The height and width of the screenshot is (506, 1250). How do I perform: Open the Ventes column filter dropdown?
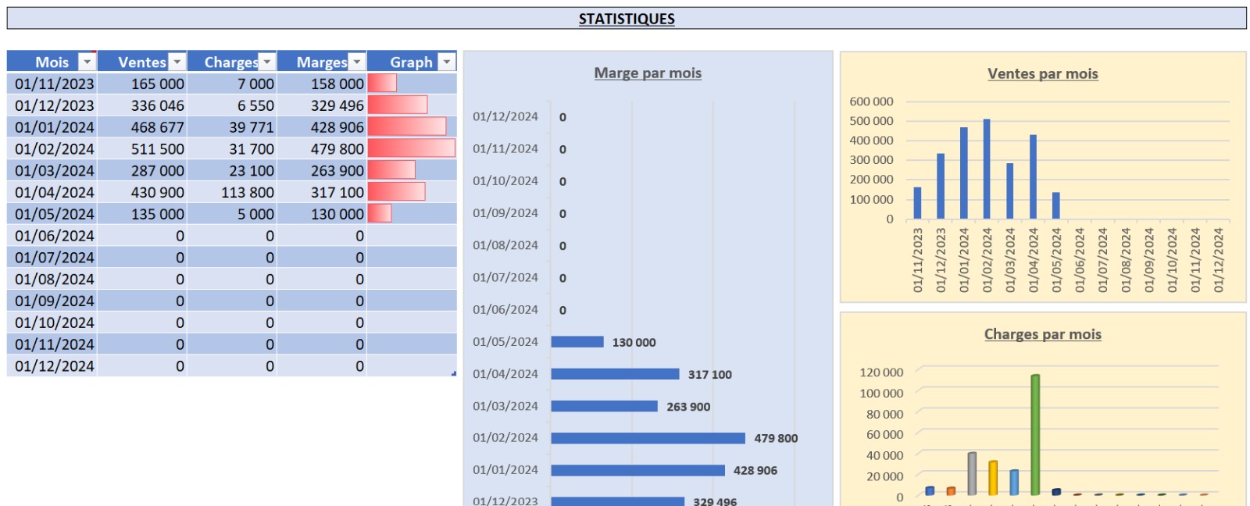pyautogui.click(x=177, y=62)
